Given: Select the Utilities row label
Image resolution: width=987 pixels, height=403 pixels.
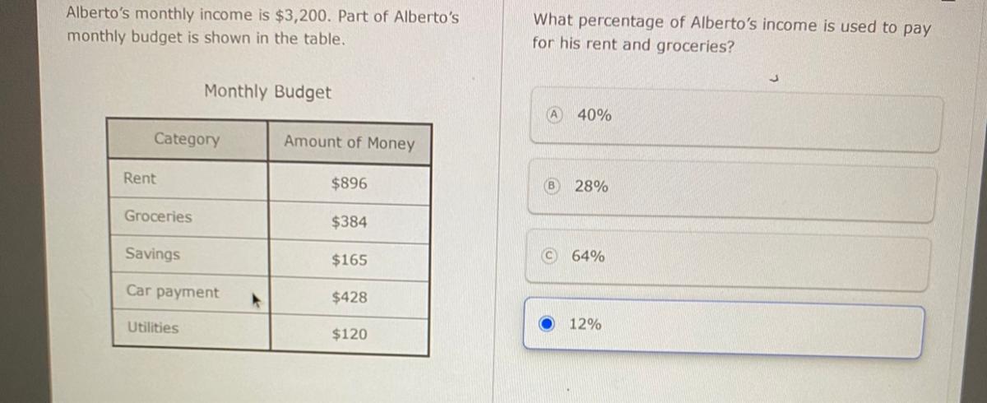Looking at the screenshot, I should (x=152, y=327).
